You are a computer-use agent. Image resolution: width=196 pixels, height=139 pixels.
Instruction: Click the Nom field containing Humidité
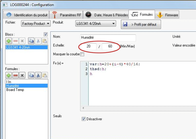(x=108, y=38)
